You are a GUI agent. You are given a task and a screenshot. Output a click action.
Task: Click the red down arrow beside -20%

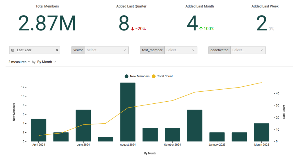click(132, 29)
